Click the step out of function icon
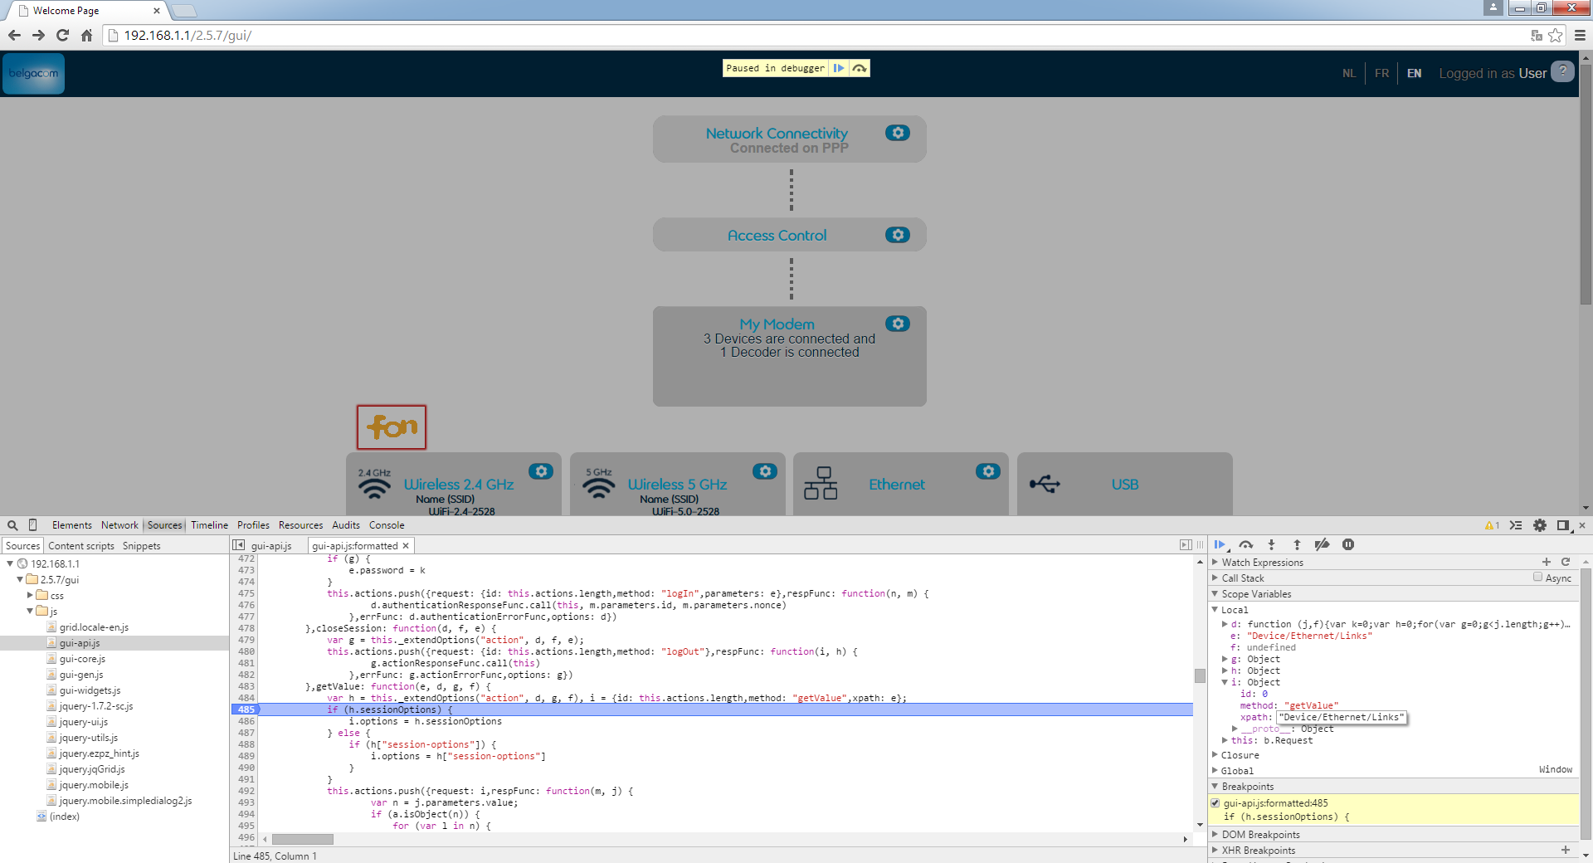The height and width of the screenshot is (863, 1593). click(x=1297, y=545)
